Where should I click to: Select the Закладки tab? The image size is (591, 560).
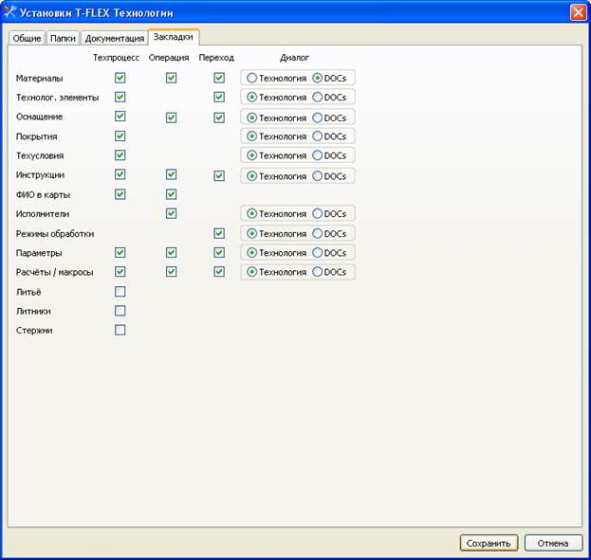pos(174,37)
